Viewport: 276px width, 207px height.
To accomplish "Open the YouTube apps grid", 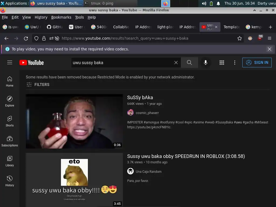I will (x=222, y=63).
